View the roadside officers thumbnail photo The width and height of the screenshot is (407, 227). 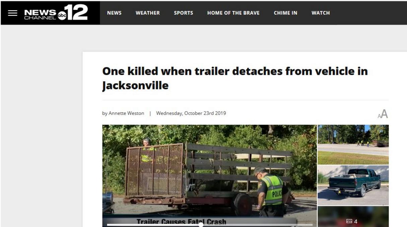coord(353,145)
